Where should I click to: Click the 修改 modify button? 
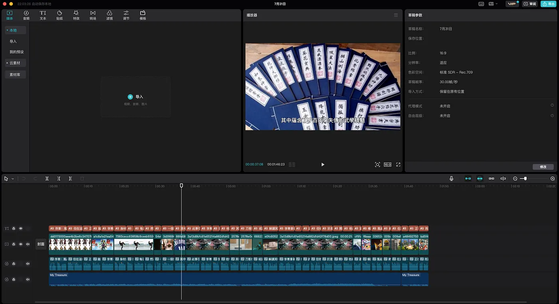(x=543, y=167)
